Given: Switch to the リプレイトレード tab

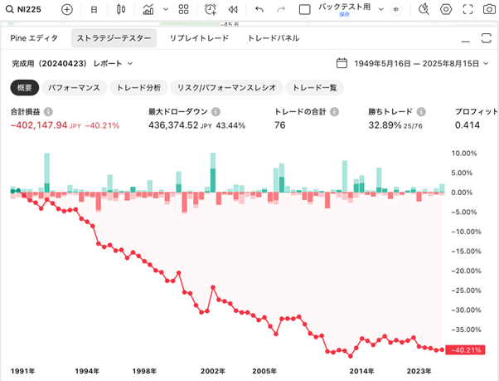Looking at the screenshot, I should point(199,38).
